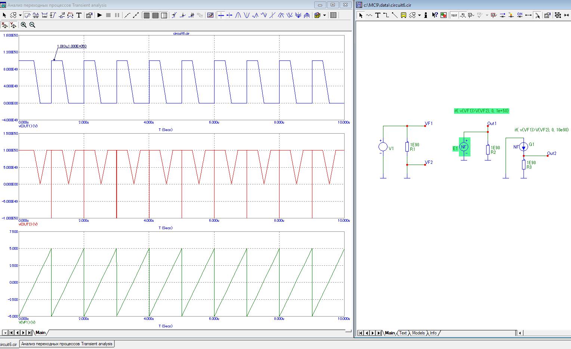Screen dimensions: 571x349
Task: Click Global High cursor icon
Action: [281, 15]
